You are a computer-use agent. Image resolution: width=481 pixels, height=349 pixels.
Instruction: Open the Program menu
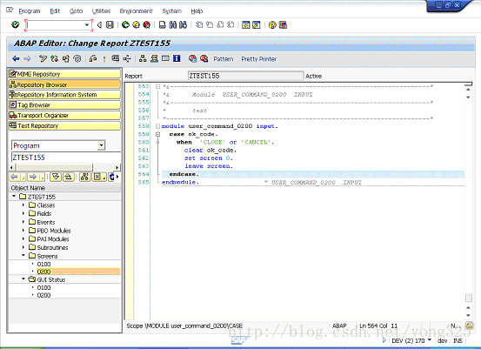point(30,11)
